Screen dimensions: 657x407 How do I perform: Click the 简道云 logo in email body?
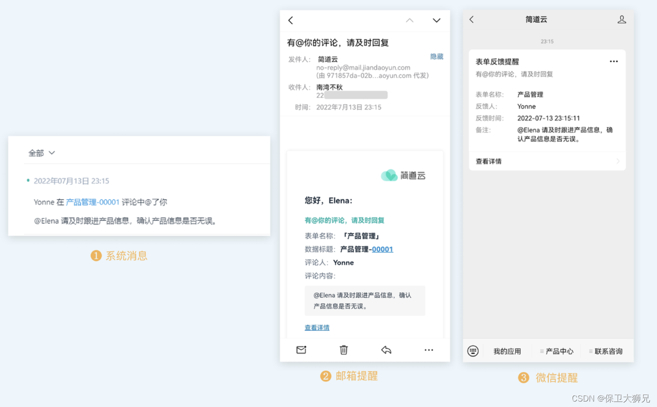pyautogui.click(x=403, y=175)
